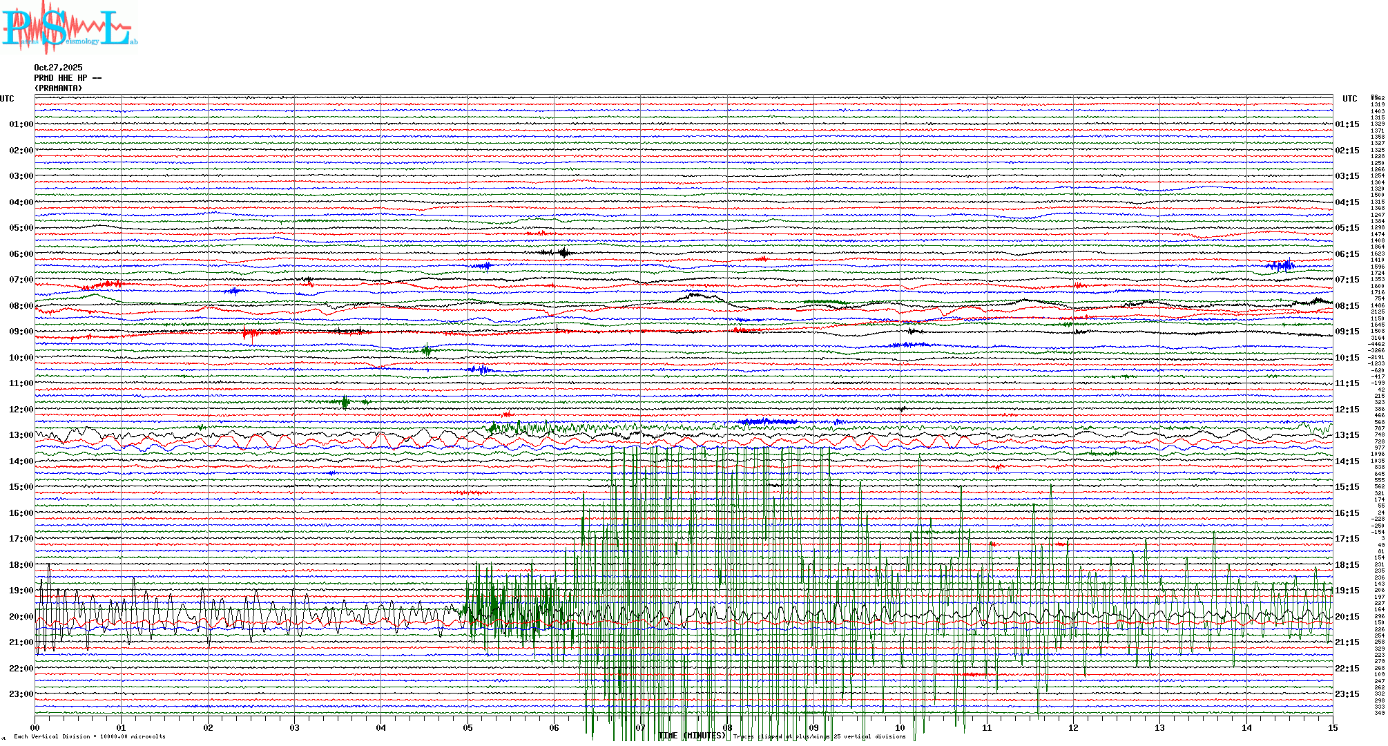This screenshot has width=1388, height=746.
Task: Click the 19:15 time label on right axis
Action: (x=1347, y=591)
